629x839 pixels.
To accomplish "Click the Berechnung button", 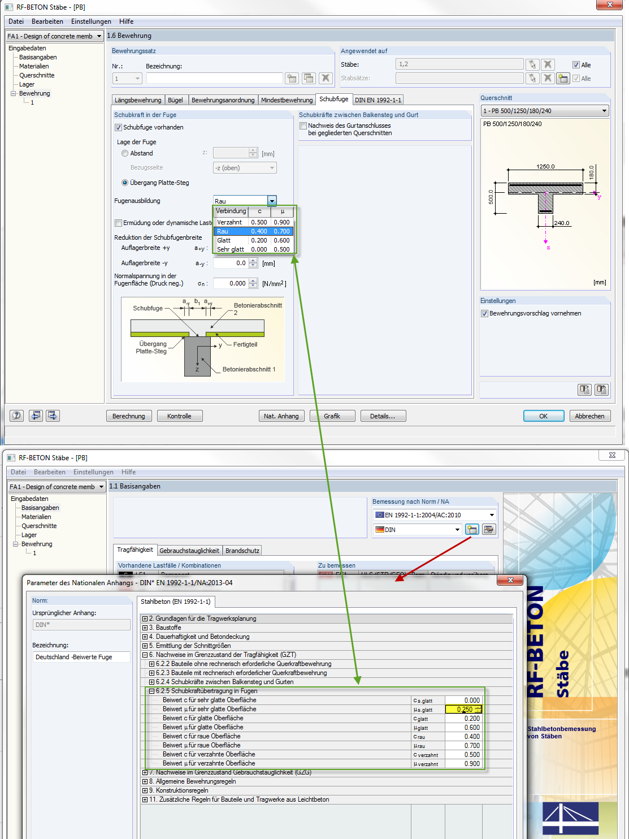I will pos(129,416).
